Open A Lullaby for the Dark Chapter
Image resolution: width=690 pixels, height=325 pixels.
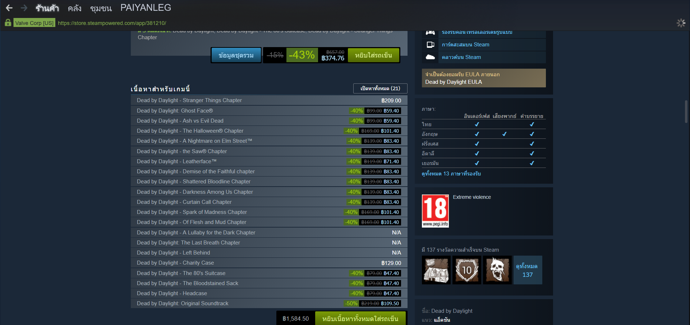(269, 233)
